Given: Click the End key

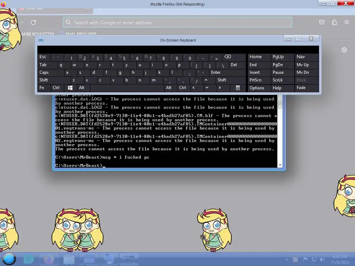Looking at the screenshot, I should pyautogui.click(x=259, y=65).
